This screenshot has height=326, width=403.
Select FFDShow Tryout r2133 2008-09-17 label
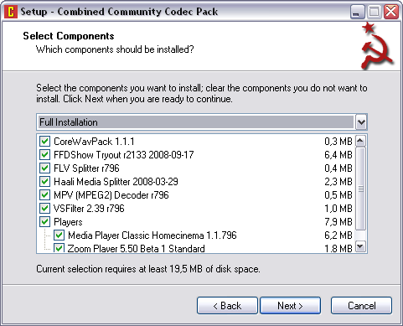pos(123,155)
